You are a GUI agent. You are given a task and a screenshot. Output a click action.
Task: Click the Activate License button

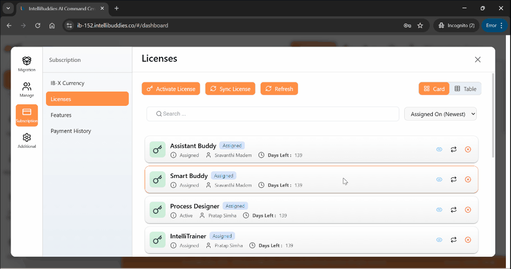click(x=171, y=88)
